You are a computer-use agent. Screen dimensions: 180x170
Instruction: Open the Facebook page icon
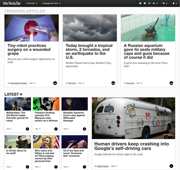[x=140, y=3]
